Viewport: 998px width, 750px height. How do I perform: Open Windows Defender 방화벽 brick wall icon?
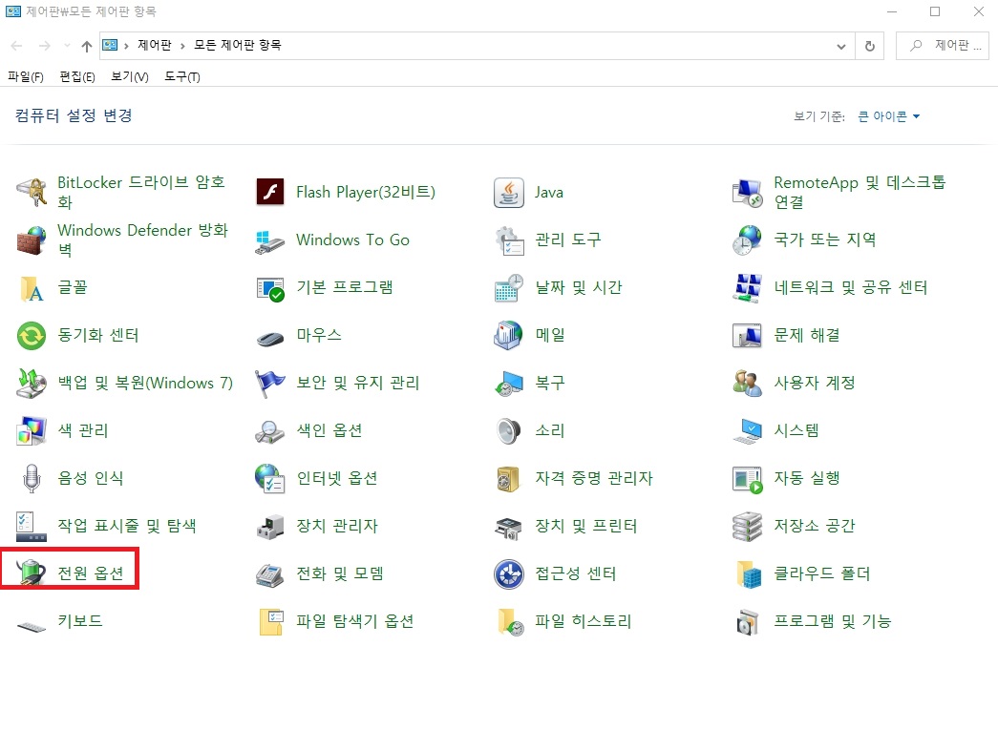pyautogui.click(x=32, y=240)
